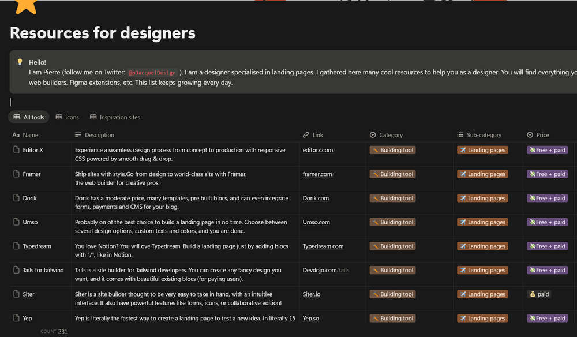Open the Editor X row name

(x=33, y=150)
